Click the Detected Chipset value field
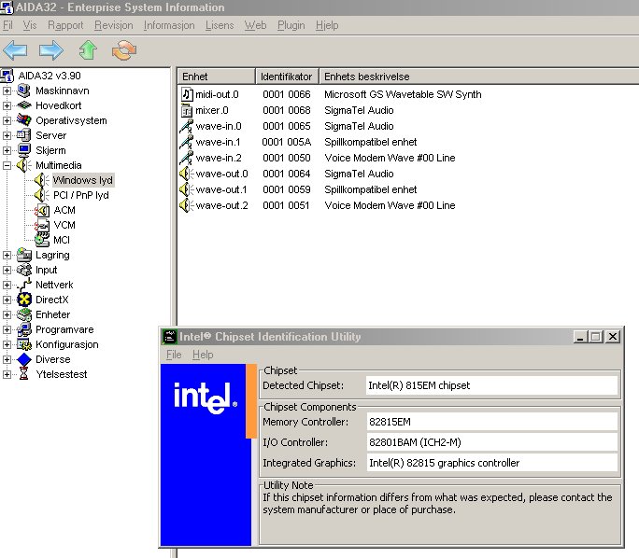The image size is (639, 558). pyautogui.click(x=492, y=385)
